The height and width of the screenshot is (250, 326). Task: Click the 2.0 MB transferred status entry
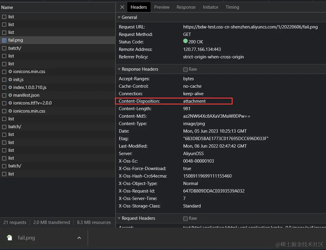click(x=51, y=222)
